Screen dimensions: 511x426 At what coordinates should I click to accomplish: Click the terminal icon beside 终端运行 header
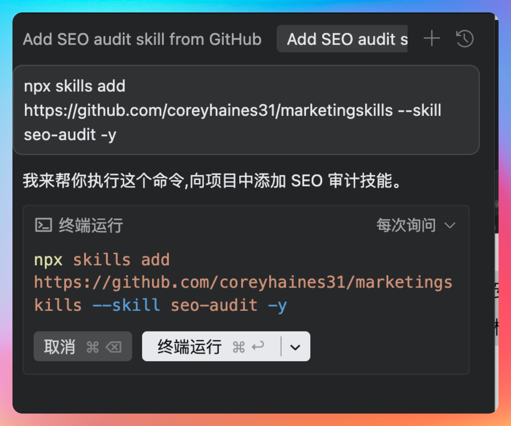coord(43,225)
